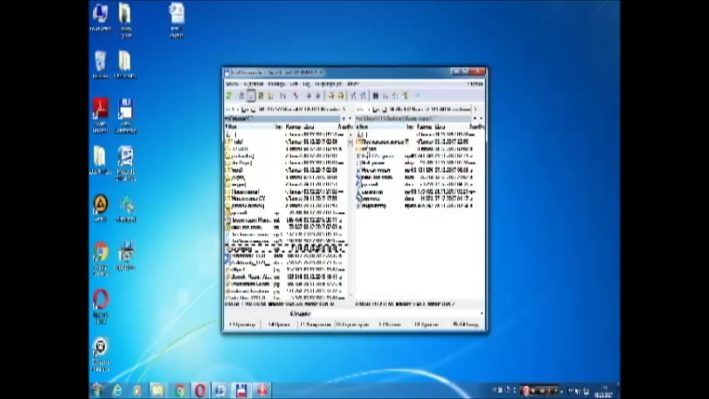Select Recycle Bin desktop icon

tap(100, 65)
